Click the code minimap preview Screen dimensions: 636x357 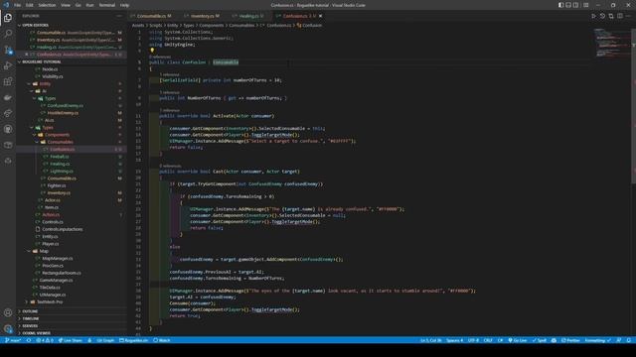point(612,43)
